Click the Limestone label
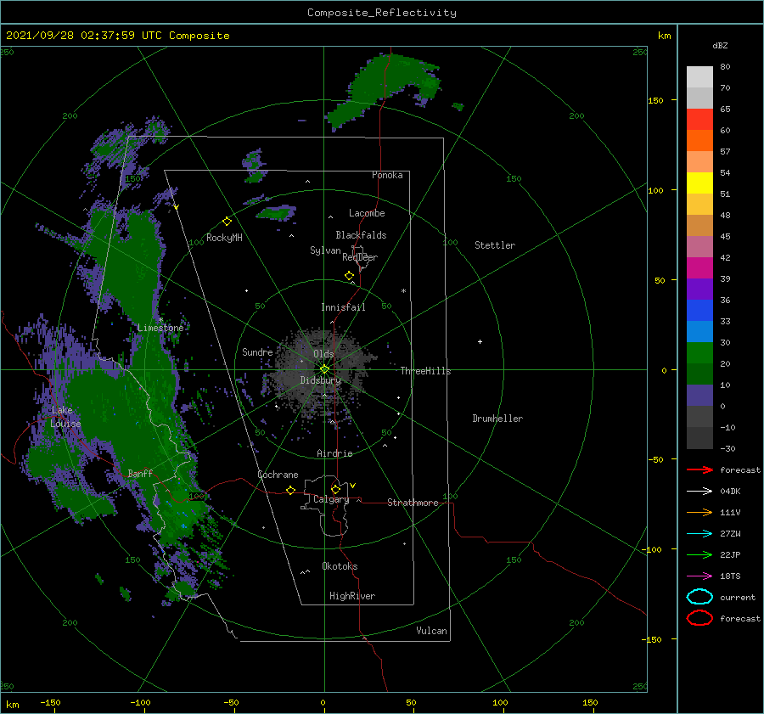The width and height of the screenshot is (764, 714). [160, 328]
